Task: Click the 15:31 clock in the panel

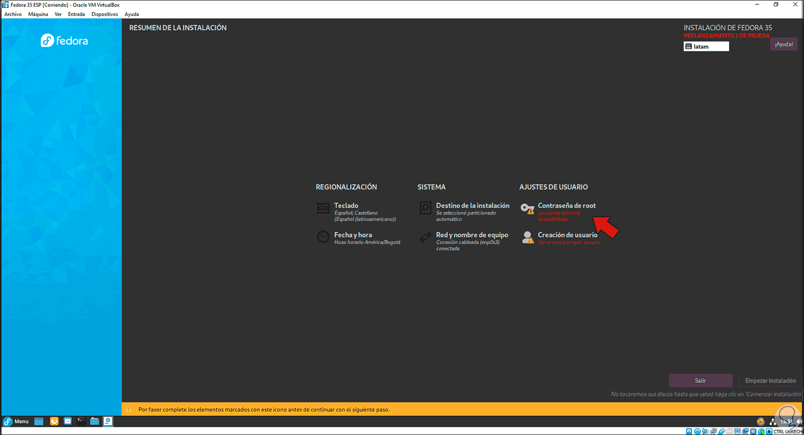Action: (x=786, y=422)
